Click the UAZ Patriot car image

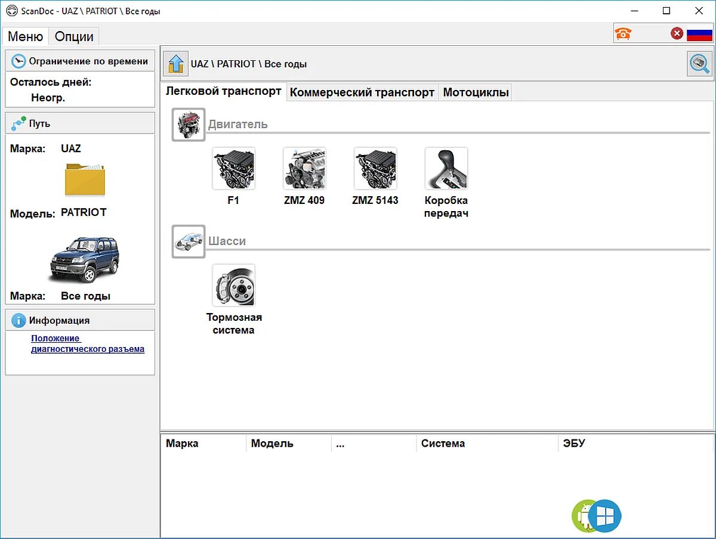pyautogui.click(x=84, y=259)
